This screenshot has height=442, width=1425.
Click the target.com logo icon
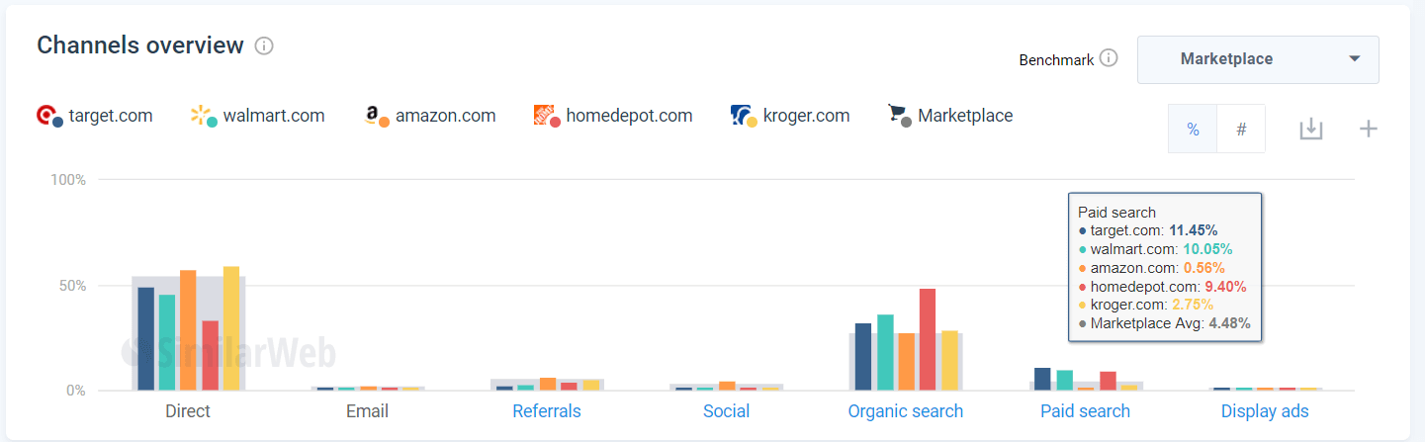click(x=48, y=117)
